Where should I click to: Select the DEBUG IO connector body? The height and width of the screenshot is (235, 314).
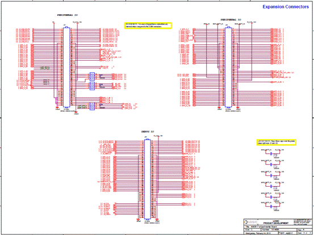[x=148, y=179]
